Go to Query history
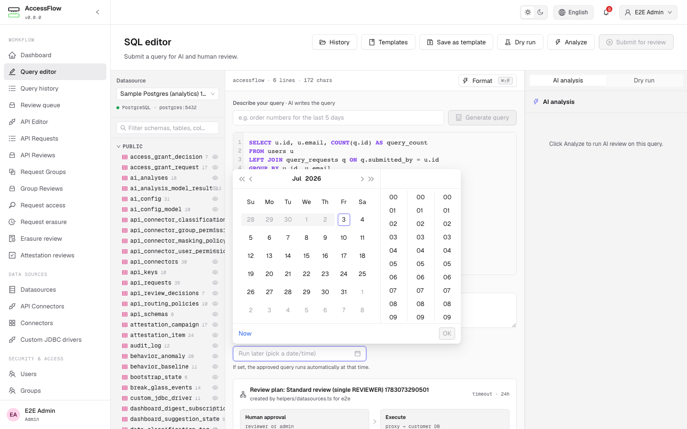 pos(55,88)
